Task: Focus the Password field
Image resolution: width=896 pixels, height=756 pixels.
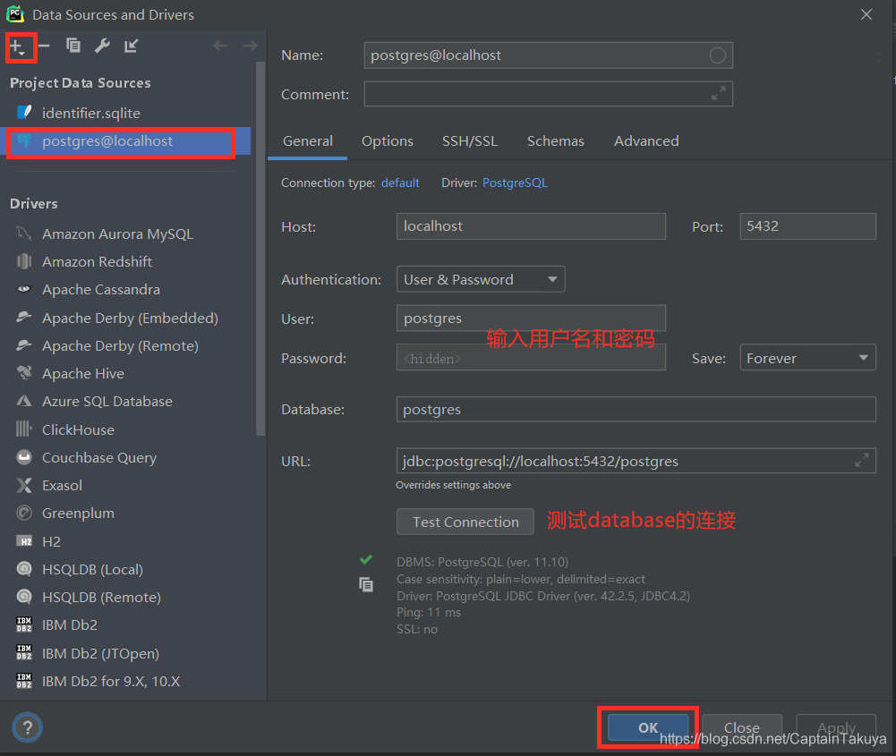Action: coord(531,358)
